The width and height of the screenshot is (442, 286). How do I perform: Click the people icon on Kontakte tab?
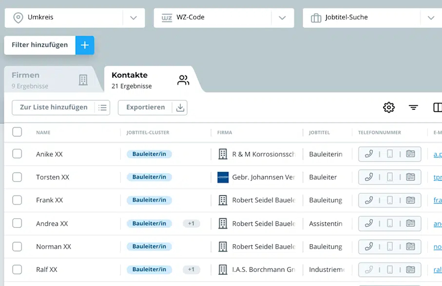183,80
